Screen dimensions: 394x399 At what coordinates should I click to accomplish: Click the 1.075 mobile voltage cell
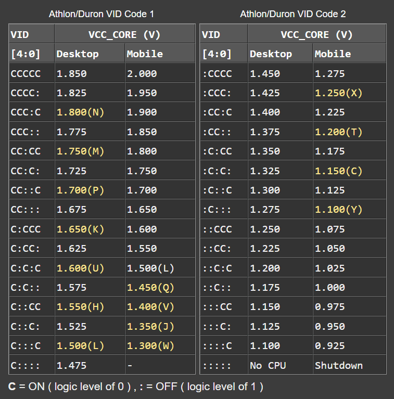349,229
